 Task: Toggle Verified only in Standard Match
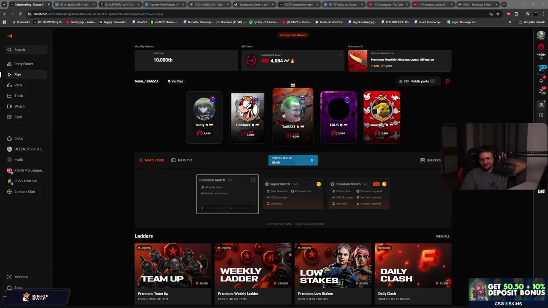223,208
